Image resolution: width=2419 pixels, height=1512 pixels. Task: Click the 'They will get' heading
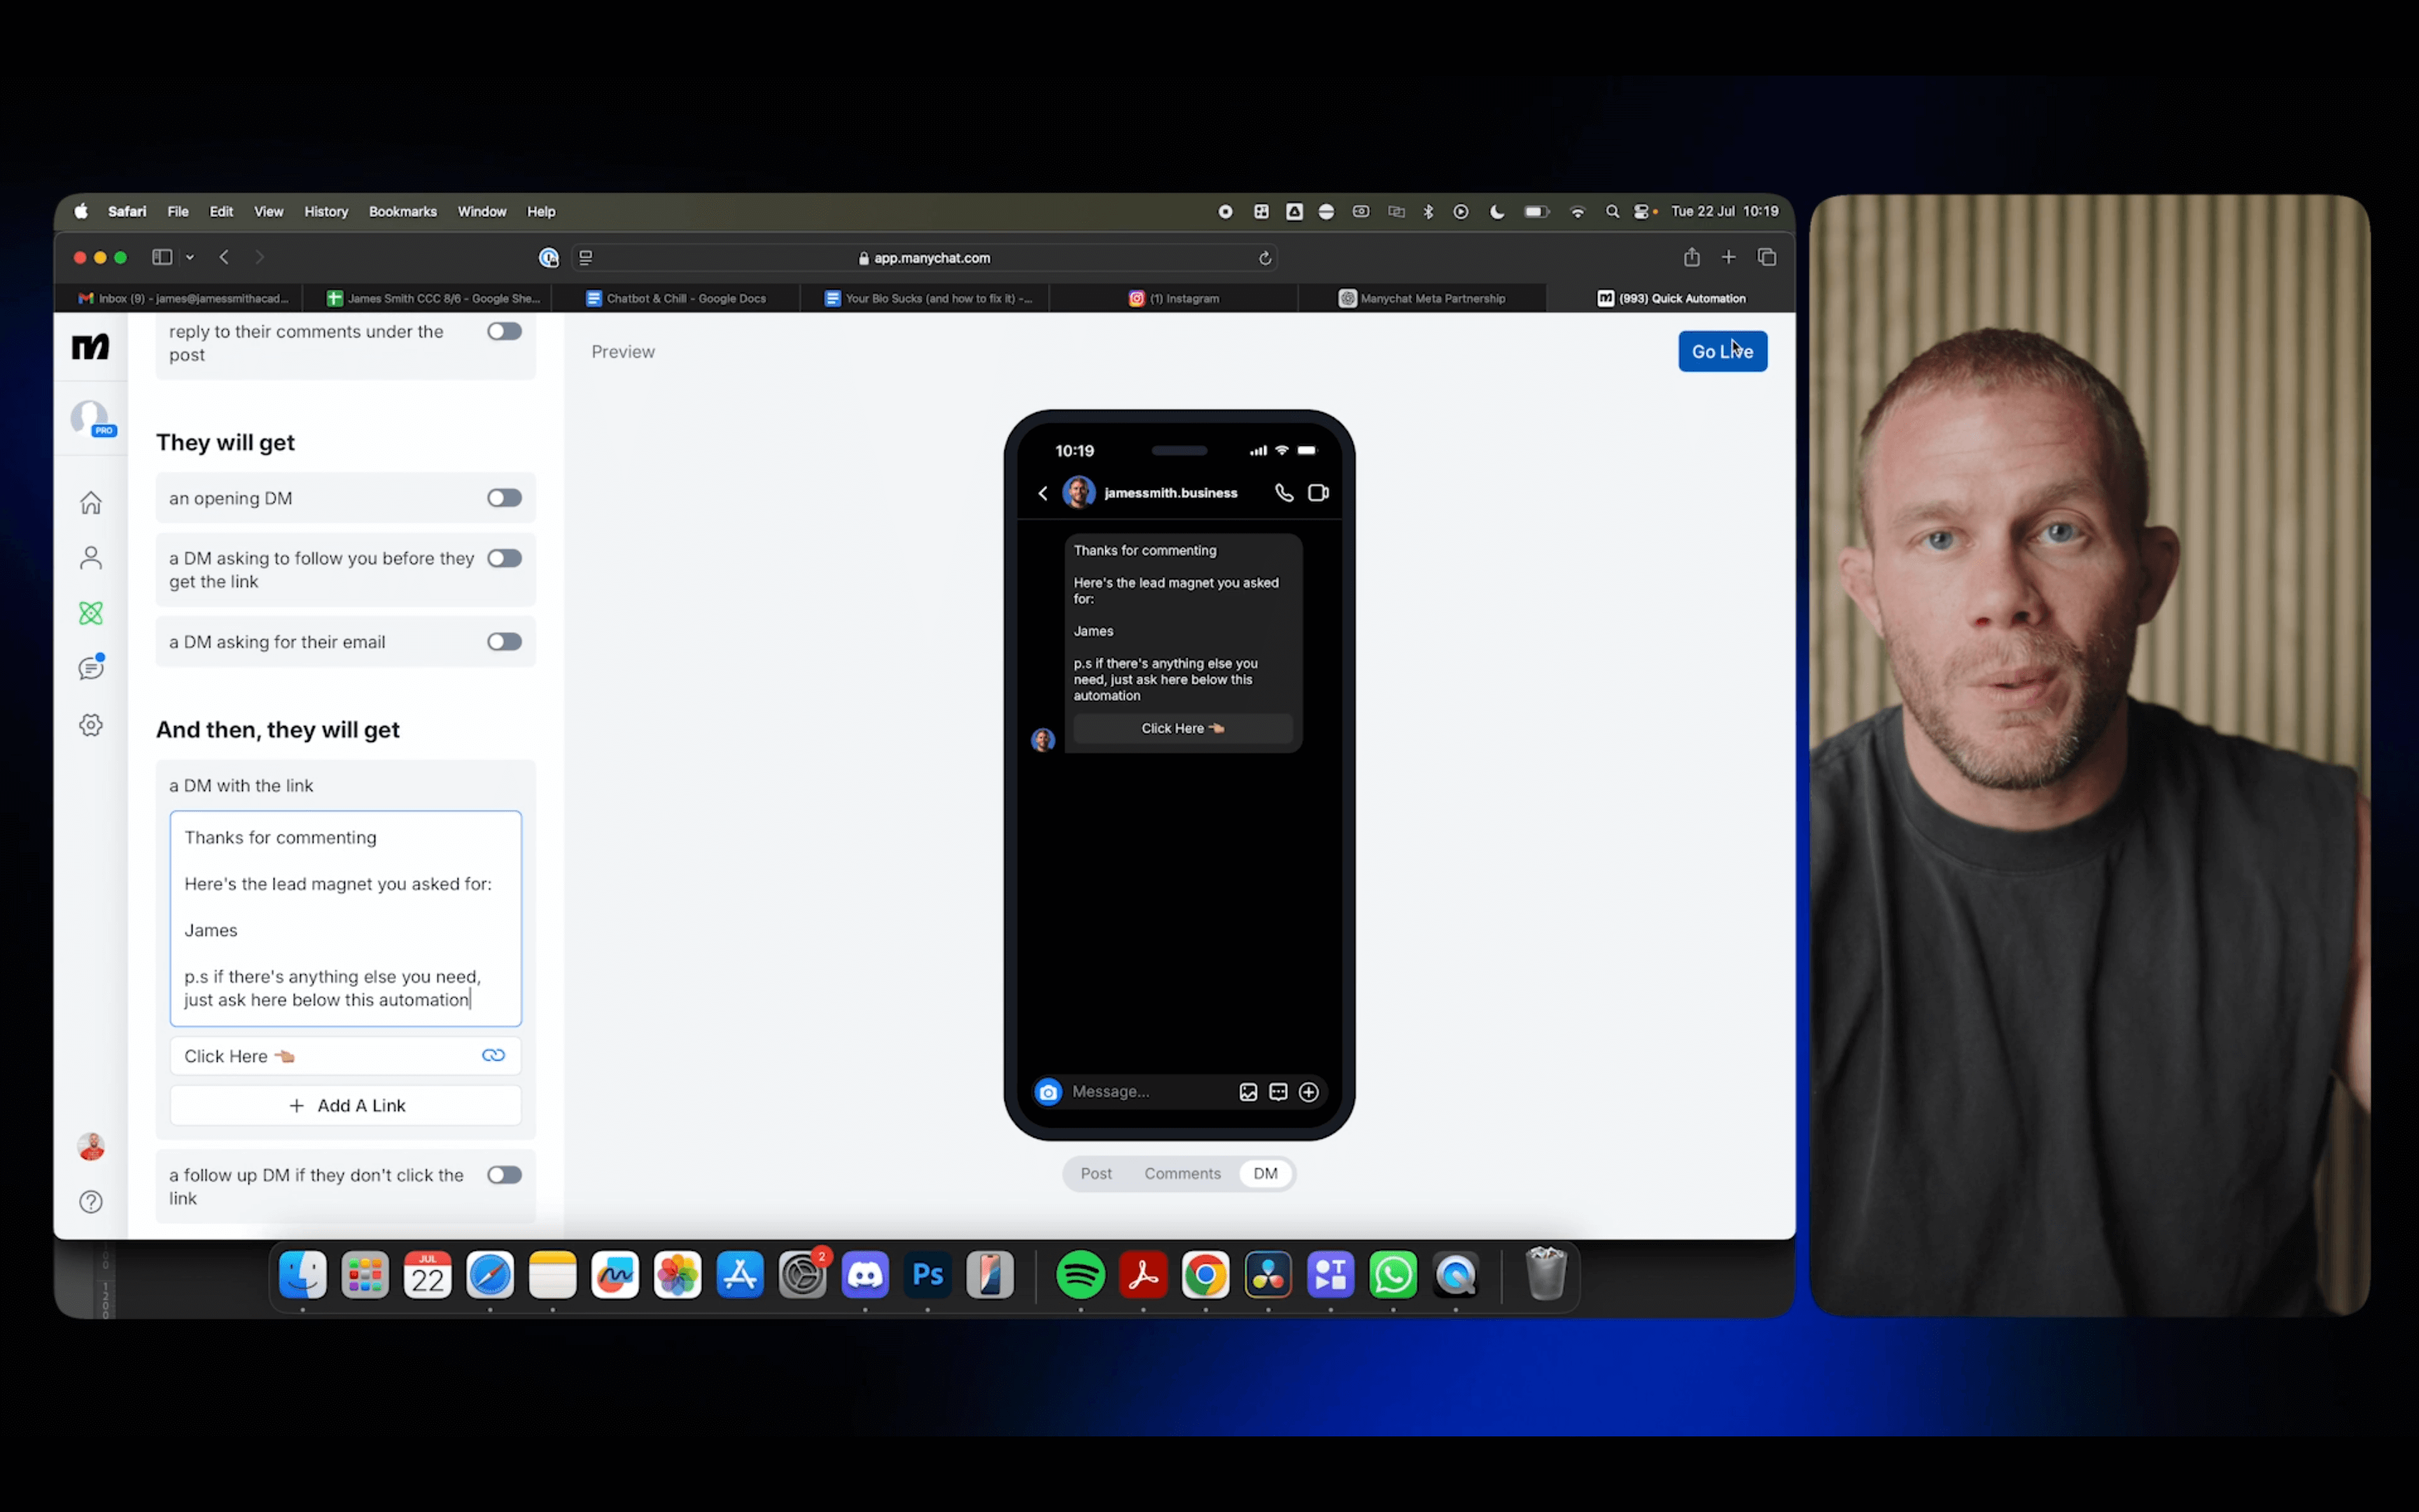point(225,443)
